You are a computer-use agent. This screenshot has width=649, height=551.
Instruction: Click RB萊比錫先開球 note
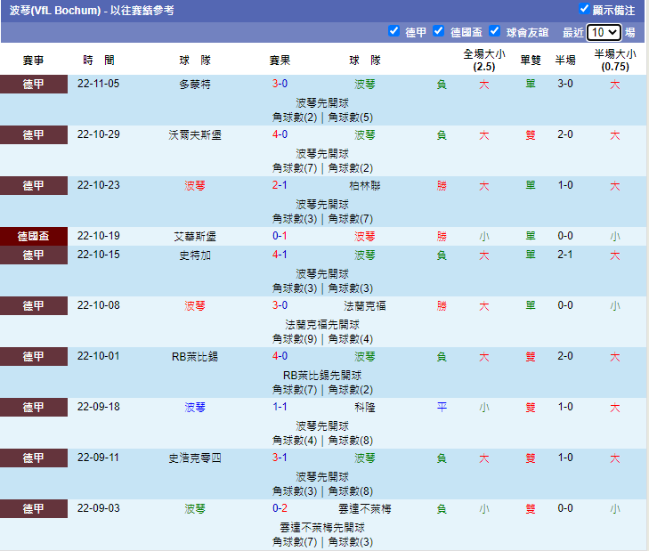coord(322,376)
